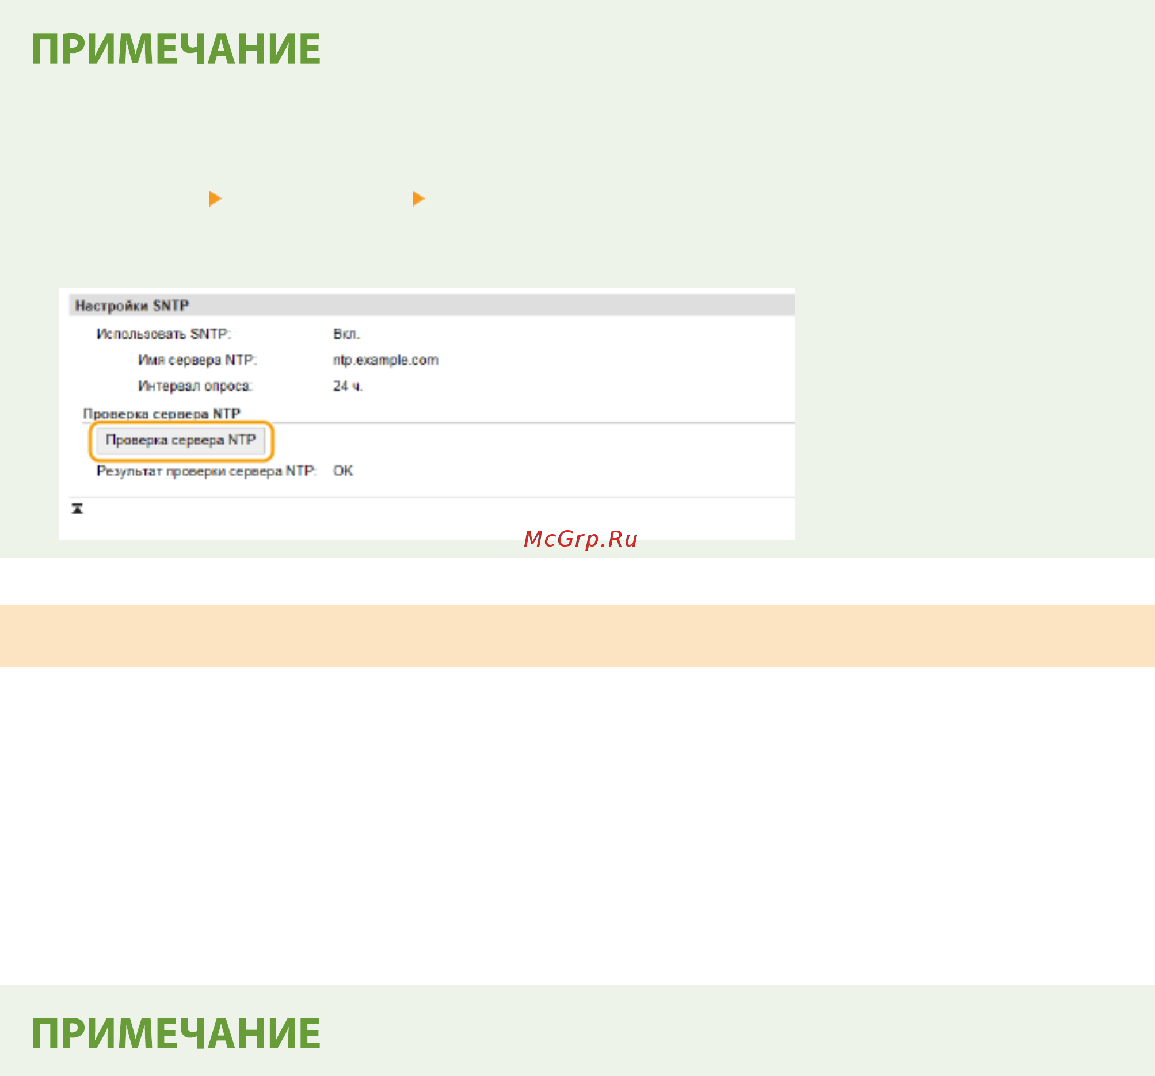Click the 'Интервал опроса:' label

[195, 386]
